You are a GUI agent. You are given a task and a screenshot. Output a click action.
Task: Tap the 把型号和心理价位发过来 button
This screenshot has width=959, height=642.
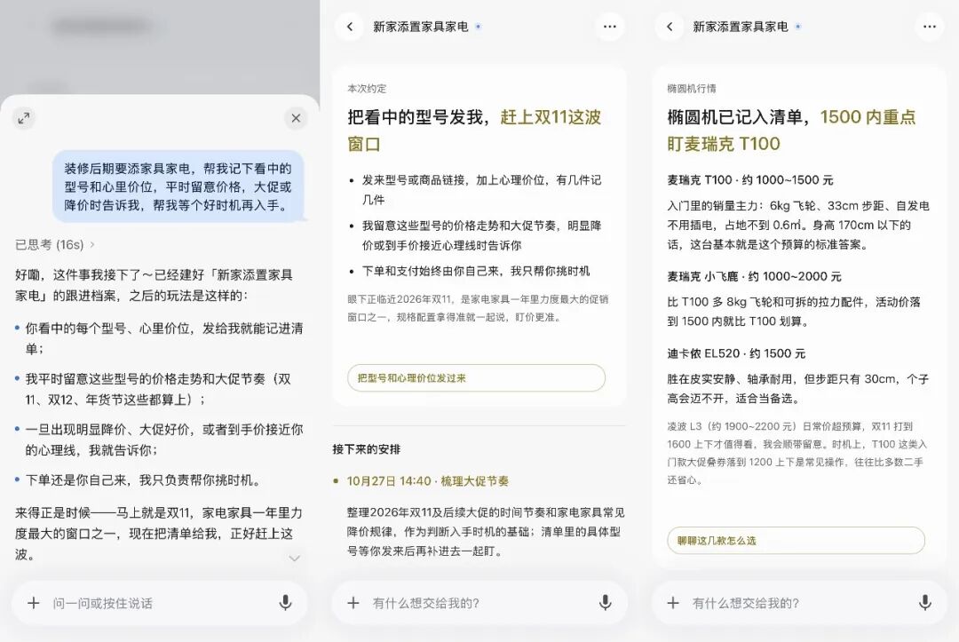[477, 378]
